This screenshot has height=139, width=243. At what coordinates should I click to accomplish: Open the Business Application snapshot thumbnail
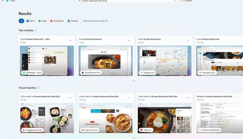point(220,118)
